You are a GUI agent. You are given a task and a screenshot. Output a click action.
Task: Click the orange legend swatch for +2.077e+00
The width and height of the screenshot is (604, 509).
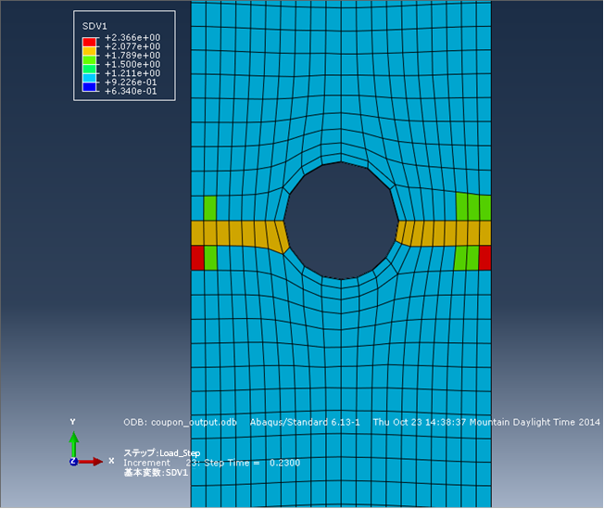point(89,51)
